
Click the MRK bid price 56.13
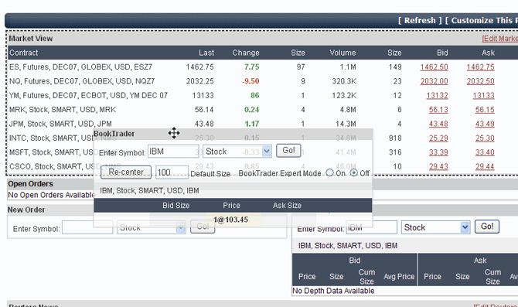[438, 110]
